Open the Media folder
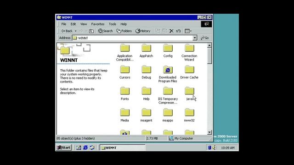Screen dimensions: 294x165 (124, 115)
